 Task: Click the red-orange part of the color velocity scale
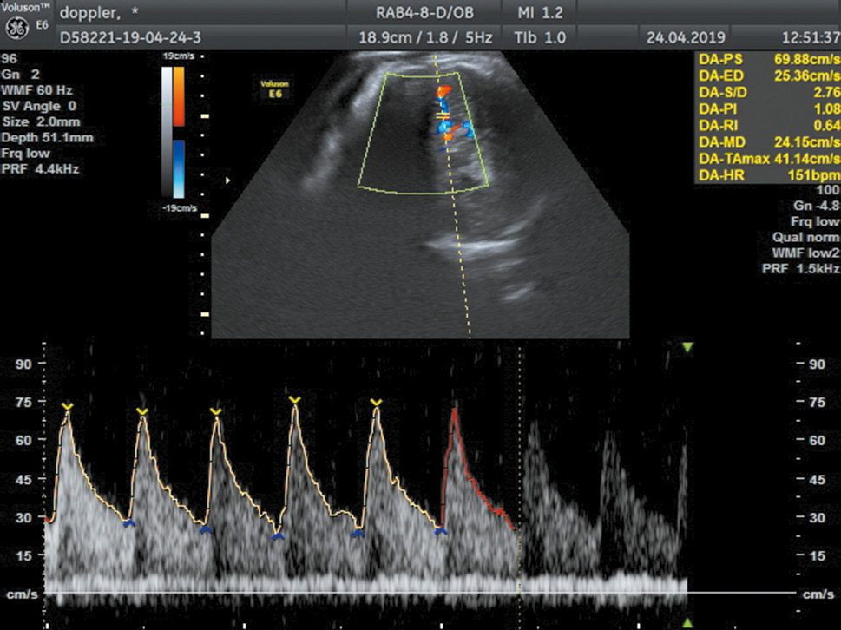coord(178,95)
